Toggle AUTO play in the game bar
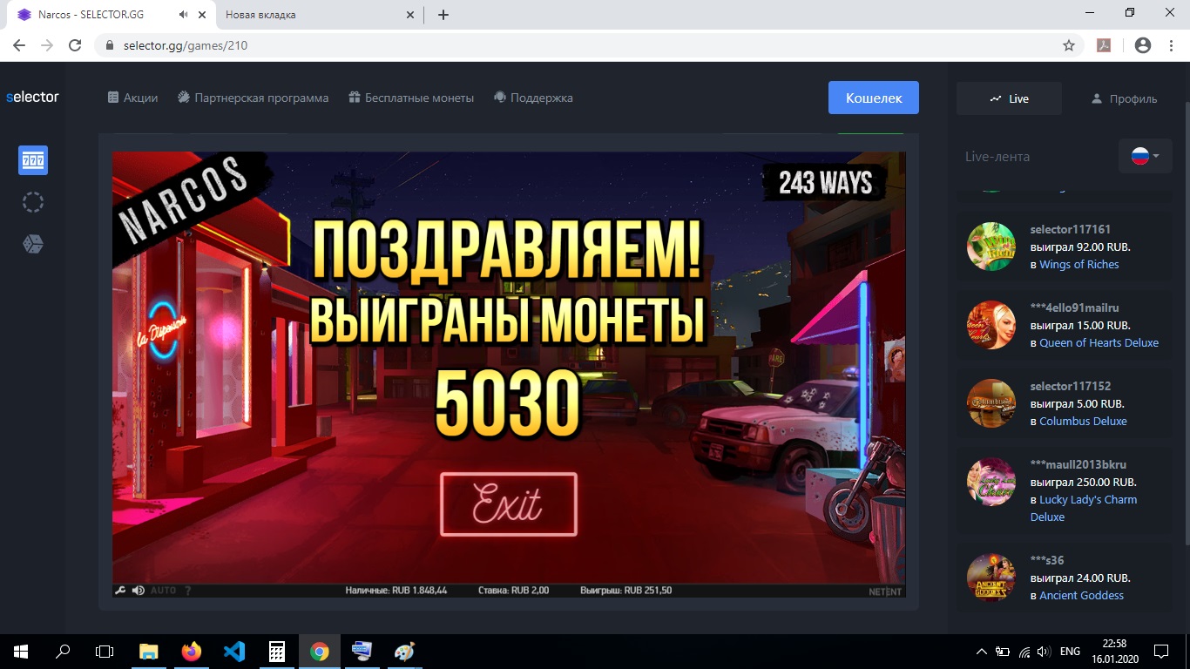 tap(163, 591)
